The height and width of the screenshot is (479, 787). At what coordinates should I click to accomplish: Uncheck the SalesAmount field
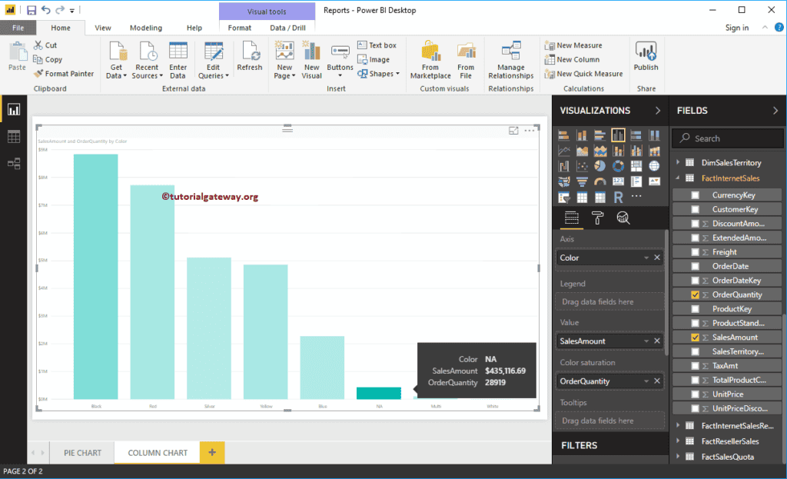[695, 338]
